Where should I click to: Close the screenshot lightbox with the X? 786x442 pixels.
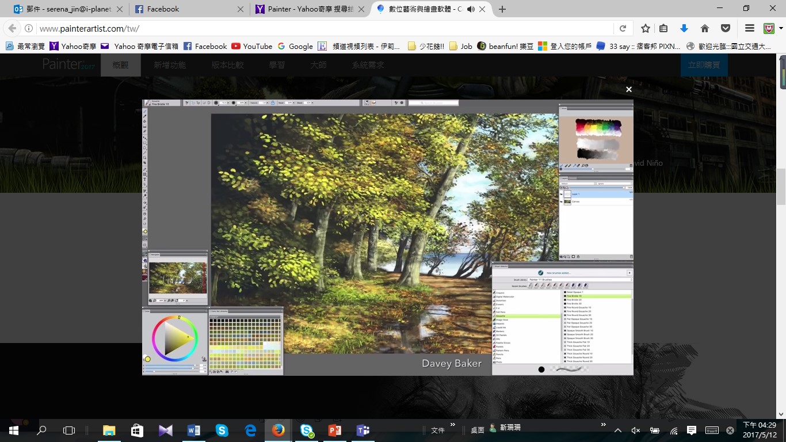point(629,89)
